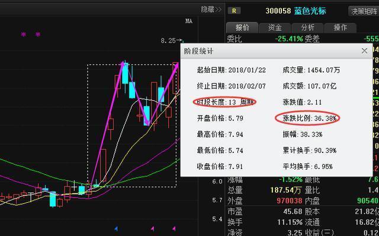Switch to the 分析 tab
Image resolution: width=379 pixels, height=236 pixels.
(307, 28)
